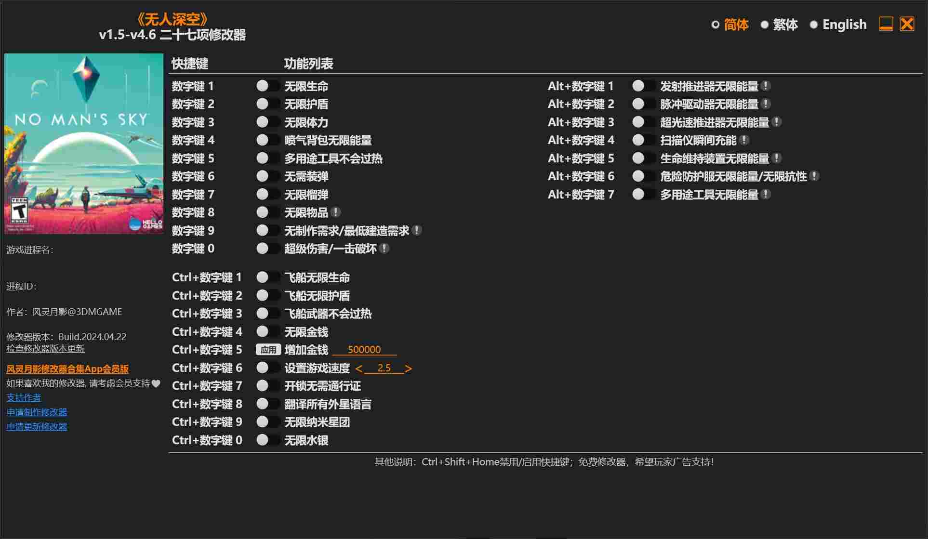Enable 喷气背包无限能量 toggle
This screenshot has height=539, width=928.
coord(268,140)
